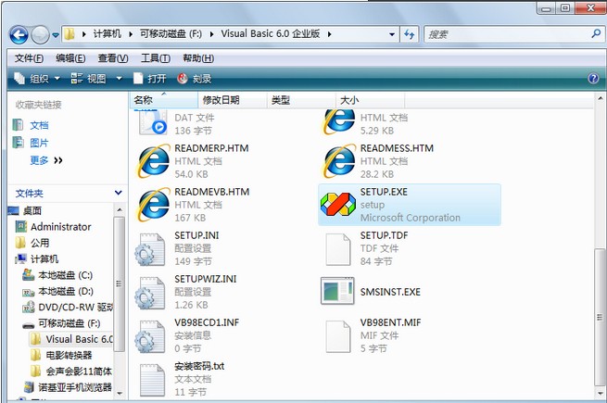Screen dimensions: 607x403
Task: Select READMERP.HTM file icon
Action: 154,160
